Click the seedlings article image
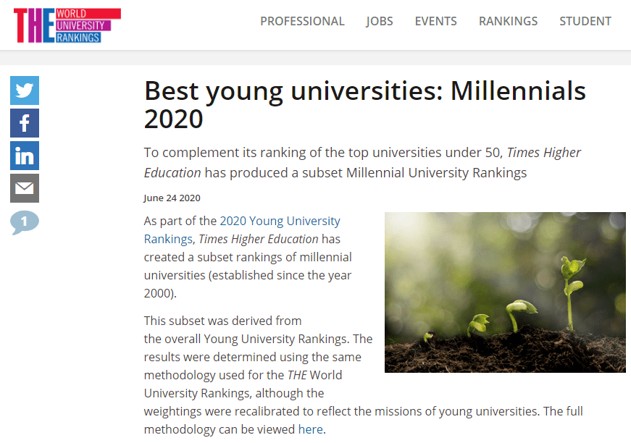Viewport: 631px width, 443px height. [505, 292]
